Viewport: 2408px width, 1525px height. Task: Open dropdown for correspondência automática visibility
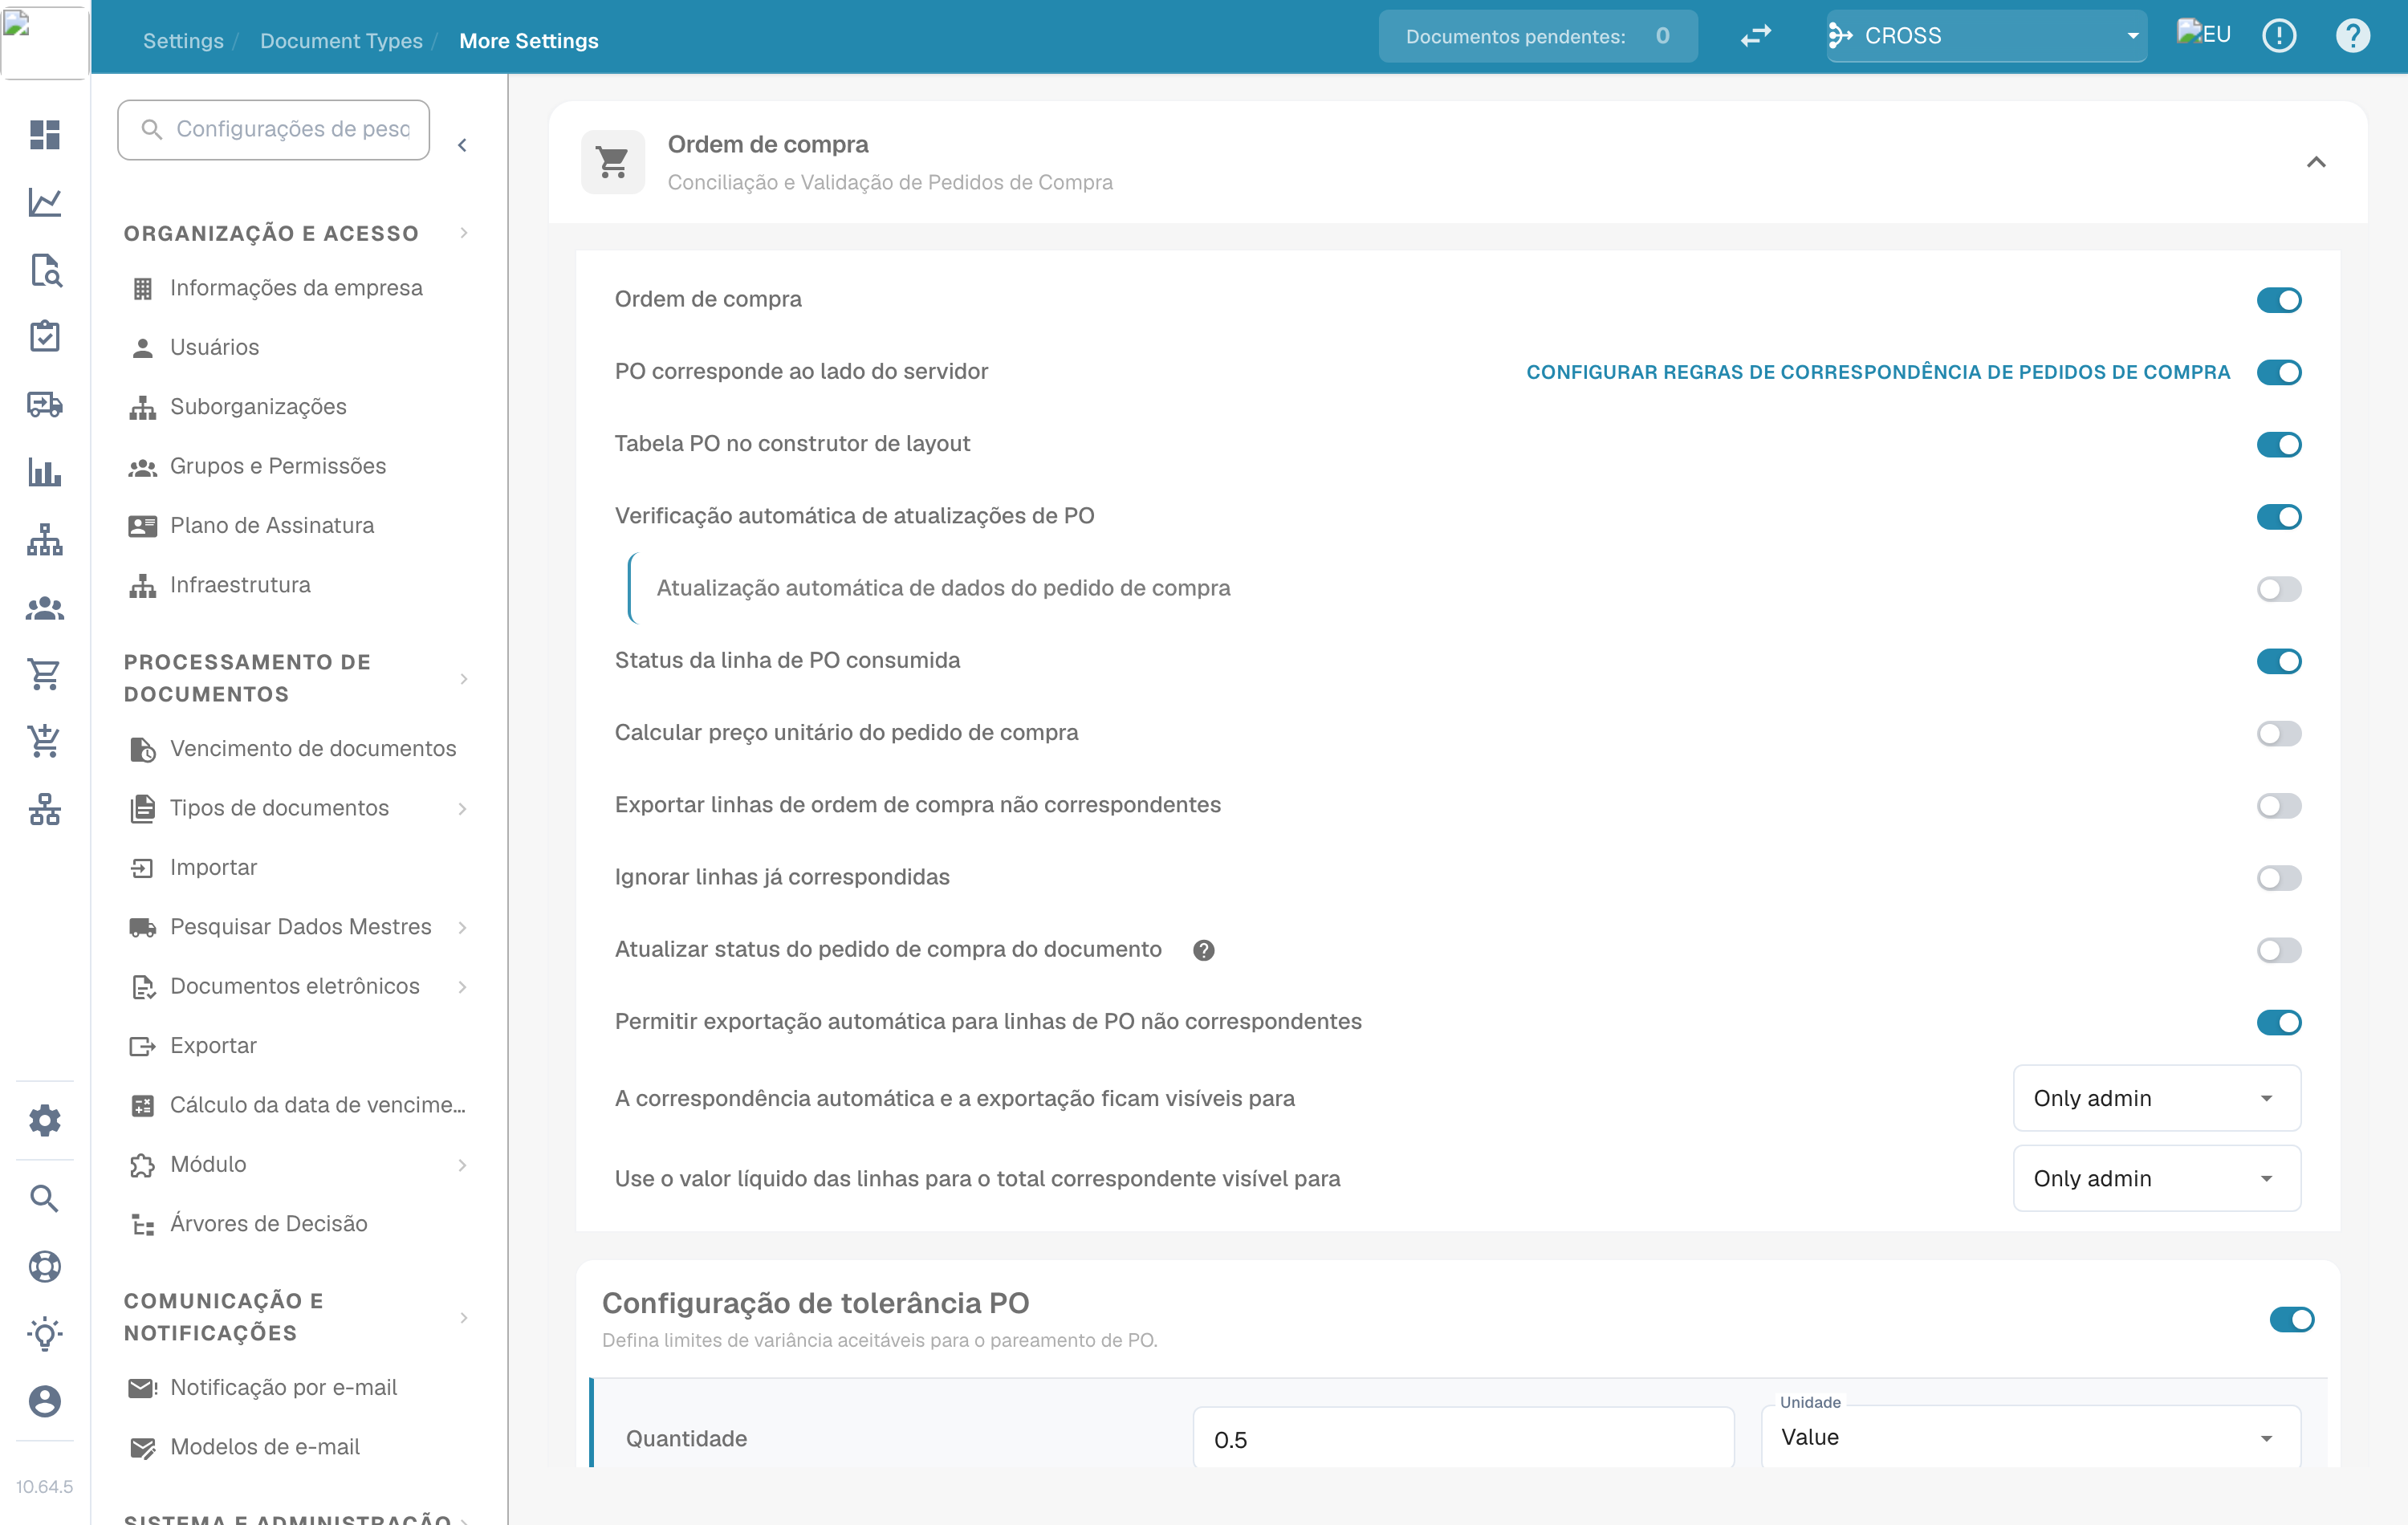point(2157,1098)
